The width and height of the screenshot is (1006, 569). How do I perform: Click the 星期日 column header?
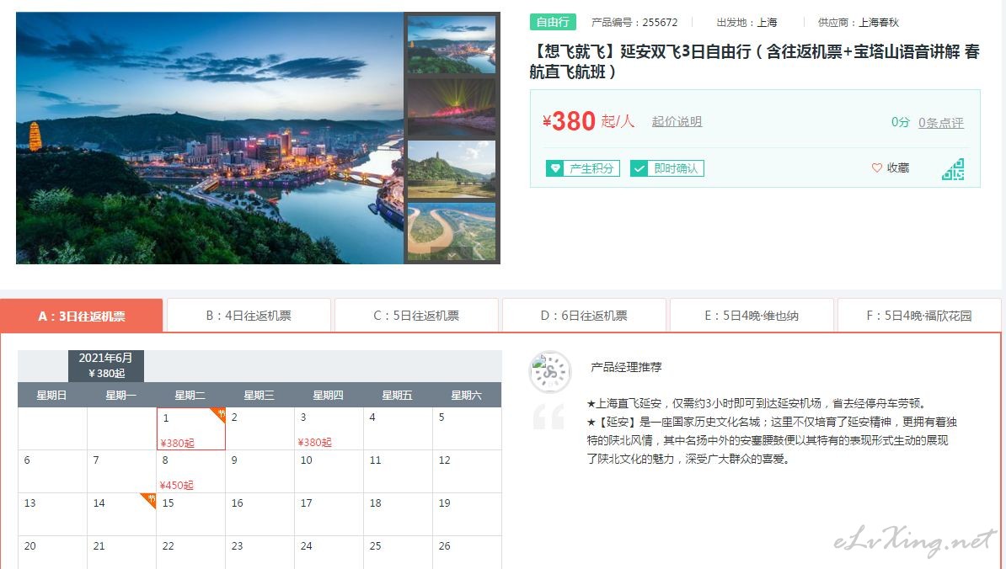tap(52, 396)
